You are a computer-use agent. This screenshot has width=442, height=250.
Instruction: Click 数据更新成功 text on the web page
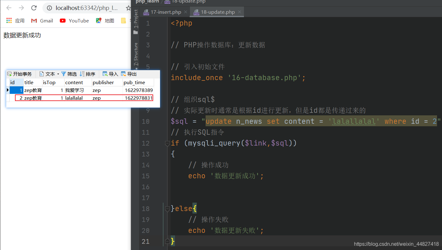point(22,35)
